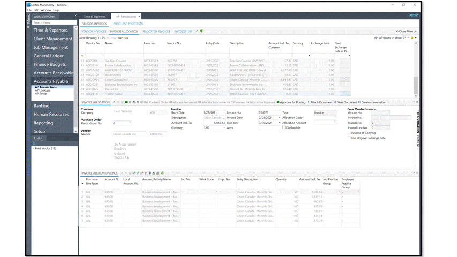
Task: Click the invoice list vertical scrollbar
Action: click(416, 70)
